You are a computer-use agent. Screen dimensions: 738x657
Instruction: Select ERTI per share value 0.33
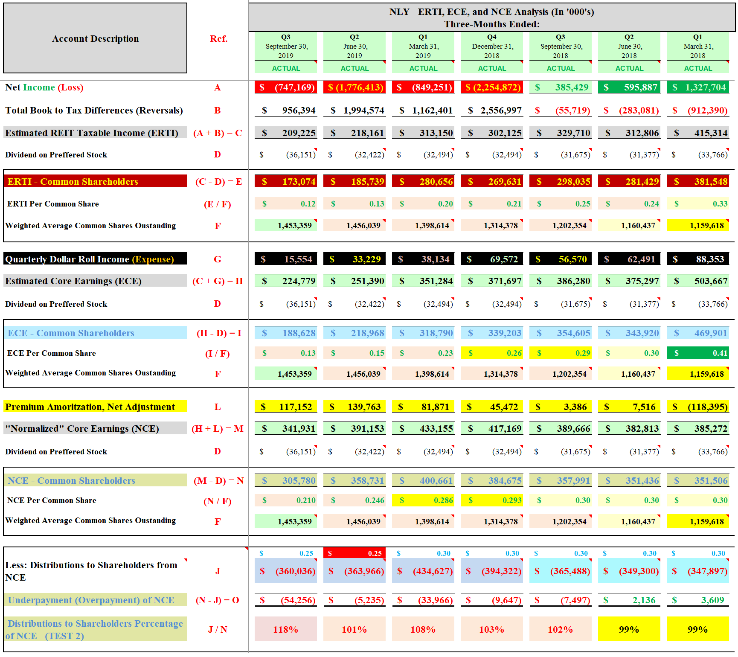(698, 204)
